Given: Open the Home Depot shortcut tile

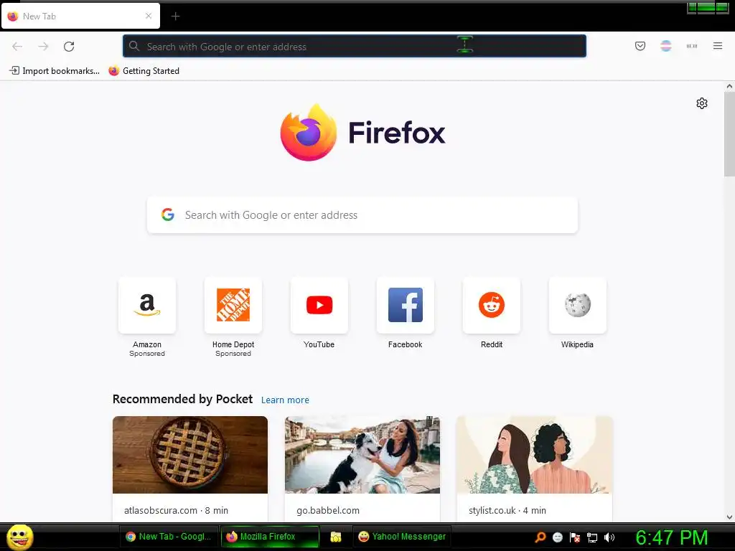Looking at the screenshot, I should pyautogui.click(x=233, y=306).
